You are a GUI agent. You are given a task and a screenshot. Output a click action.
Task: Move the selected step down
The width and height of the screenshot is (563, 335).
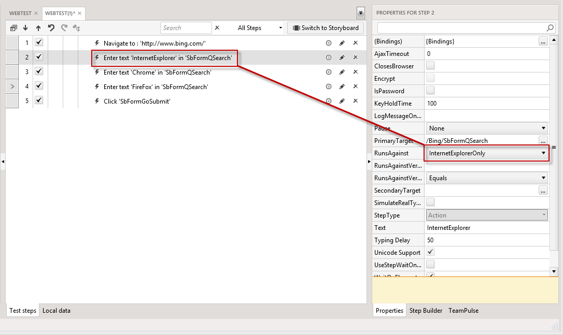click(25, 28)
